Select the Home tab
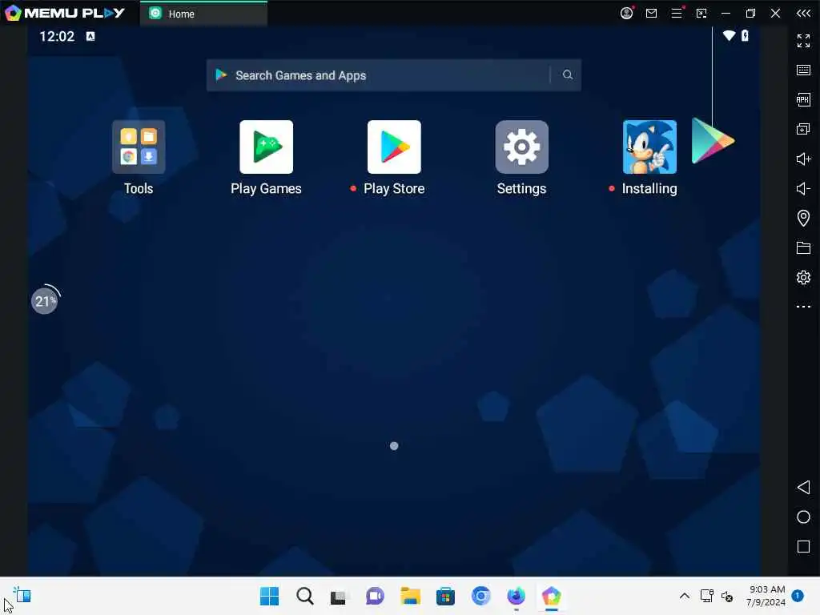 point(203,14)
